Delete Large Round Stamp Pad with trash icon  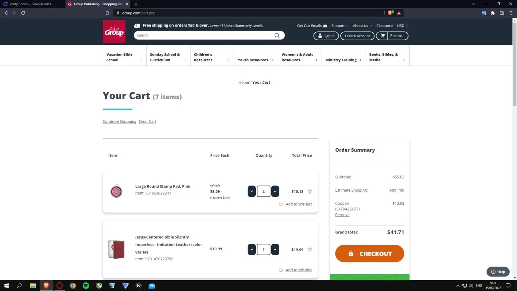pos(310,191)
